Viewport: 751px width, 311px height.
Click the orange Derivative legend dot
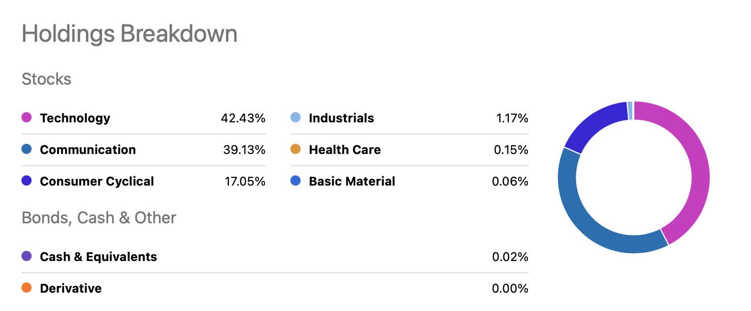[27, 288]
